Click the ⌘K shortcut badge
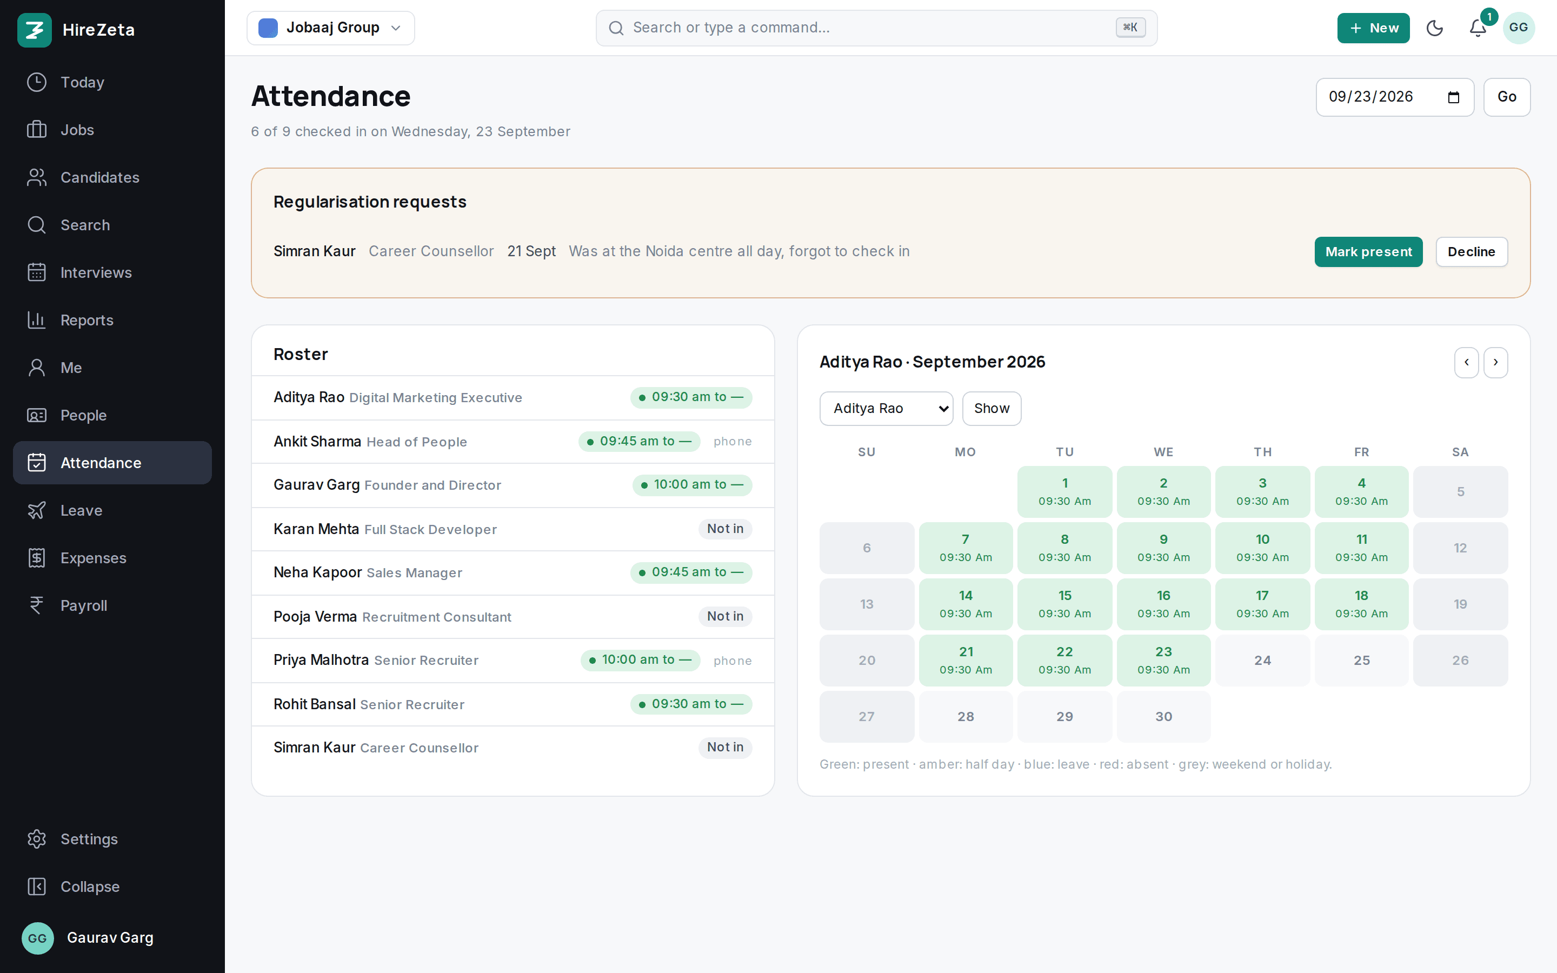The width and height of the screenshot is (1557, 973). (1130, 28)
